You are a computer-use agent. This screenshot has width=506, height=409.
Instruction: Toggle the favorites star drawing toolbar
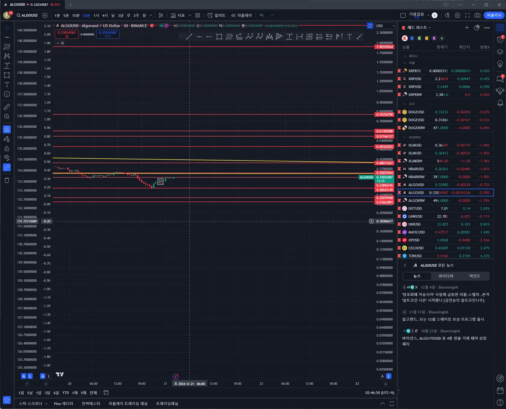point(7,400)
